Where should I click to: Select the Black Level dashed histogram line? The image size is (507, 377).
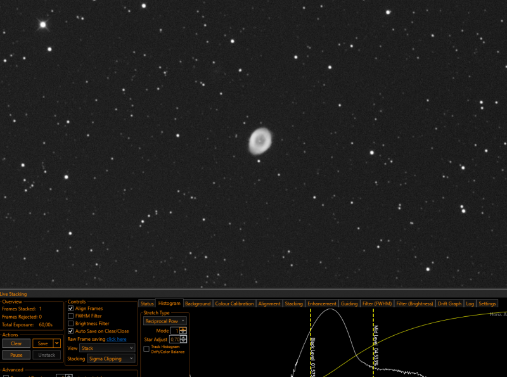pos(311,343)
